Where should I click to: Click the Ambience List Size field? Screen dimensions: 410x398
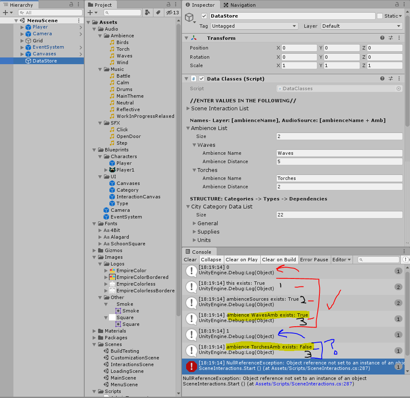339,136
